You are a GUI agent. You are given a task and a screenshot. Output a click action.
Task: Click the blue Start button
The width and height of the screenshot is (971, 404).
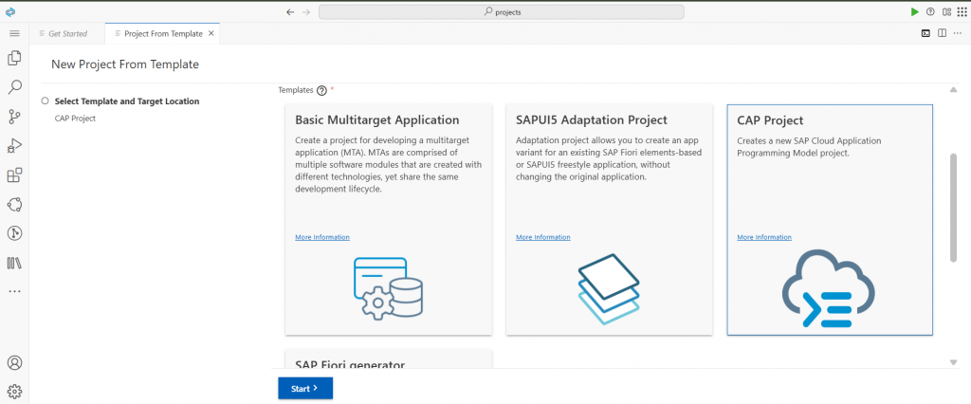(x=305, y=389)
